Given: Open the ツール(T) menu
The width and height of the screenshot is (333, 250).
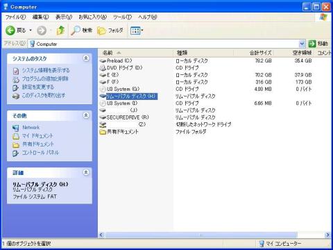Looking at the screenshot, I should coord(122,17).
